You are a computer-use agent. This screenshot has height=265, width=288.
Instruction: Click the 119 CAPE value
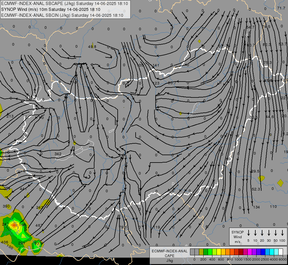[157, 227]
